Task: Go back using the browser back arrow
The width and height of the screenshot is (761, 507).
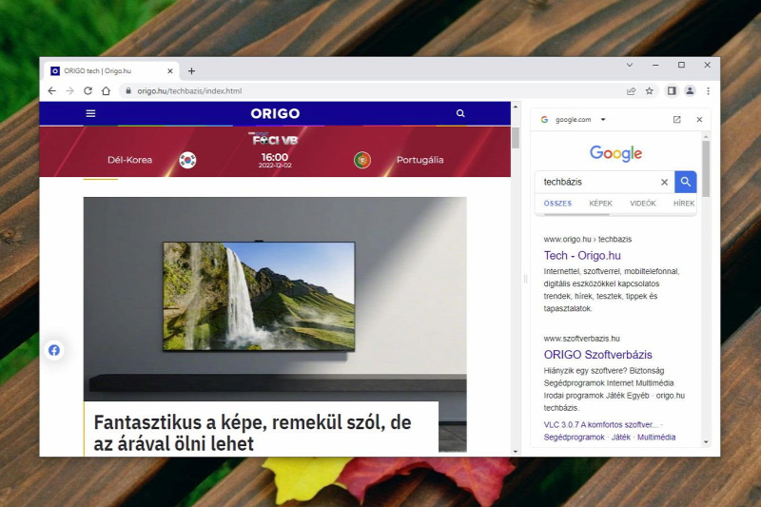Action: coord(52,90)
